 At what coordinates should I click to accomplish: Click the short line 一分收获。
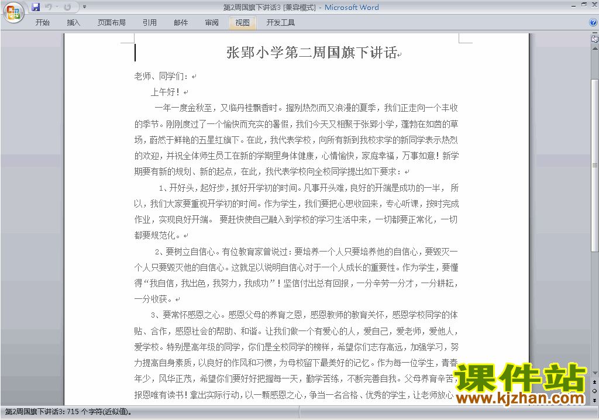coord(153,299)
